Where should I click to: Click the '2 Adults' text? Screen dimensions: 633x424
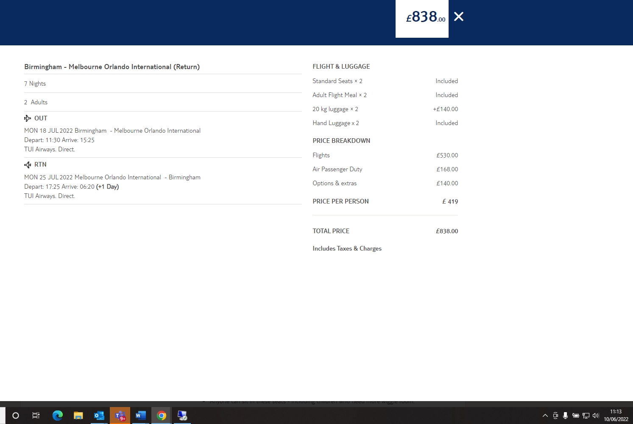point(36,102)
